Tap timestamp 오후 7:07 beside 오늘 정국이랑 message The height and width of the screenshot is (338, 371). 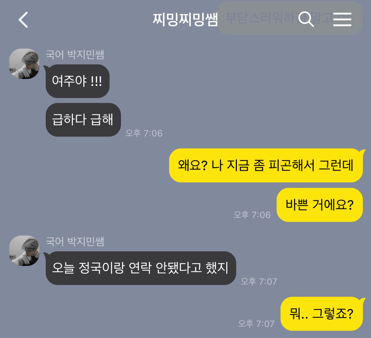[x=259, y=281]
